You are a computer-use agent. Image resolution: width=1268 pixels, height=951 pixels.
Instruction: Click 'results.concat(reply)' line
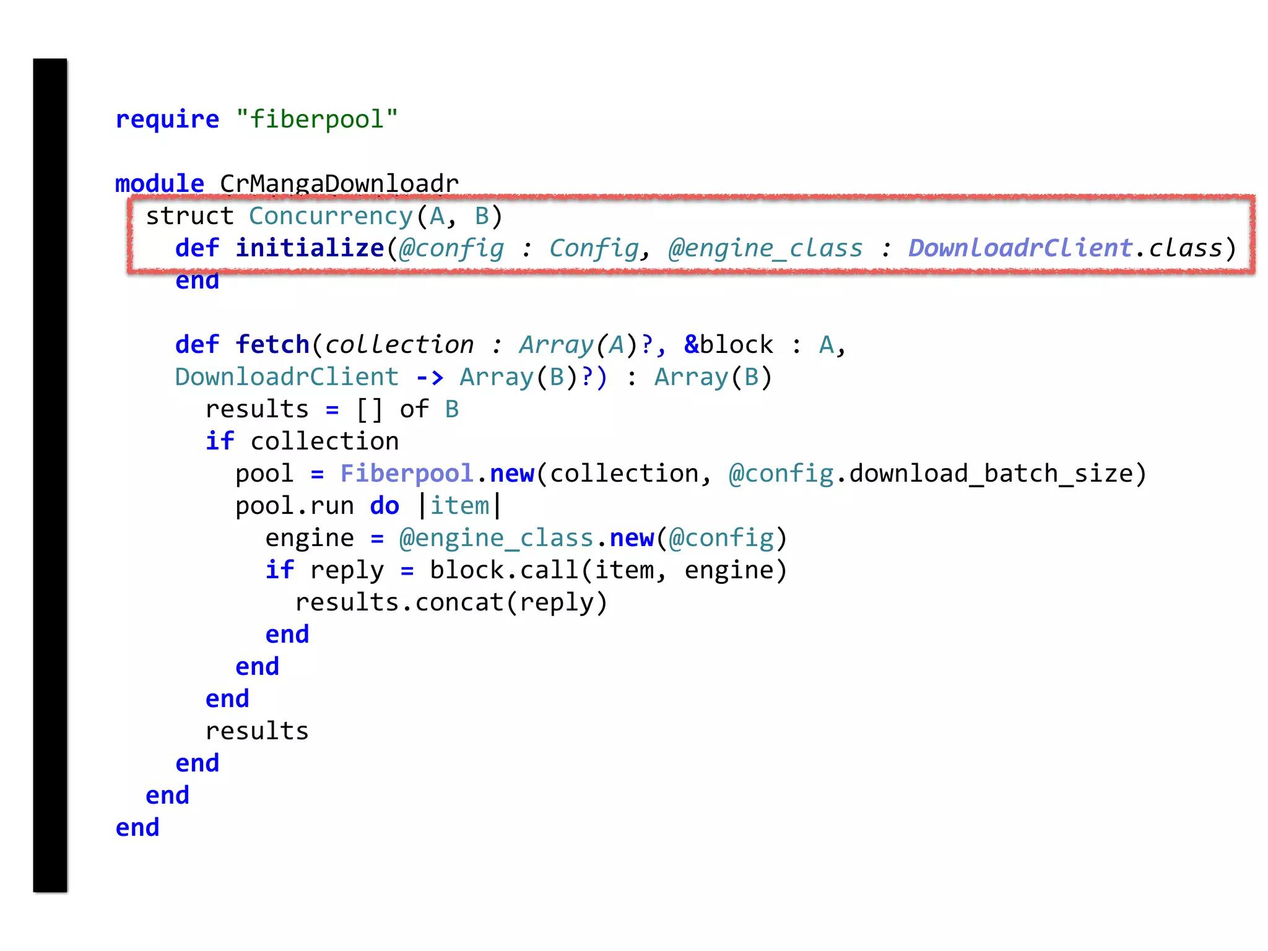pyautogui.click(x=451, y=602)
